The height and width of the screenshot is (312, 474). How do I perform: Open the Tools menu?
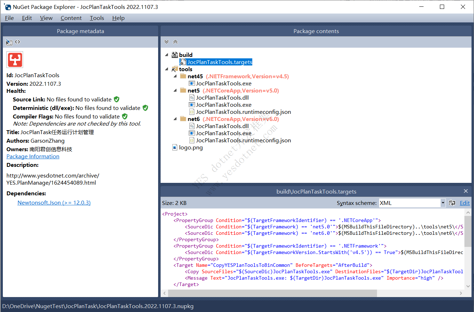pos(97,18)
